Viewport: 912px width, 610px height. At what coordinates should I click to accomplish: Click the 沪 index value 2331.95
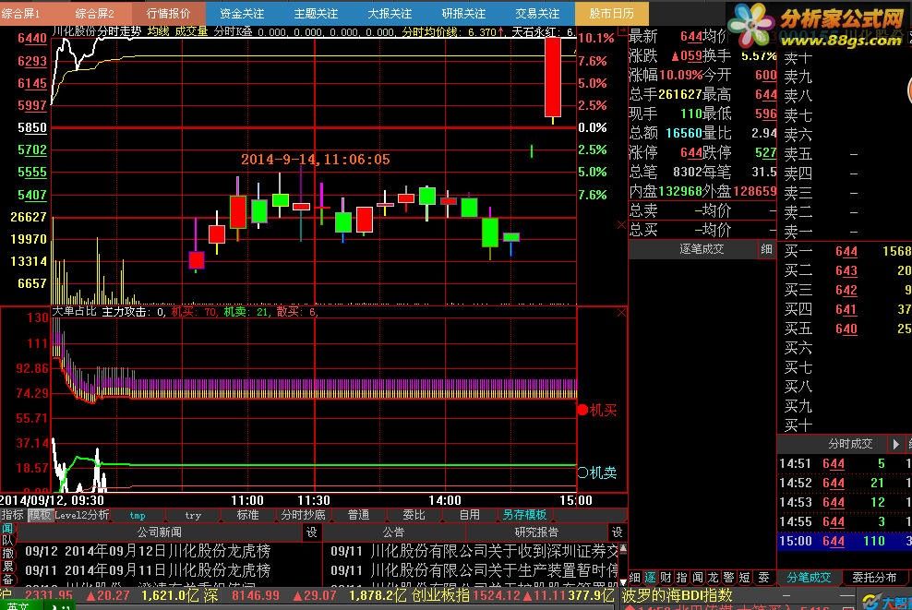pos(50,595)
